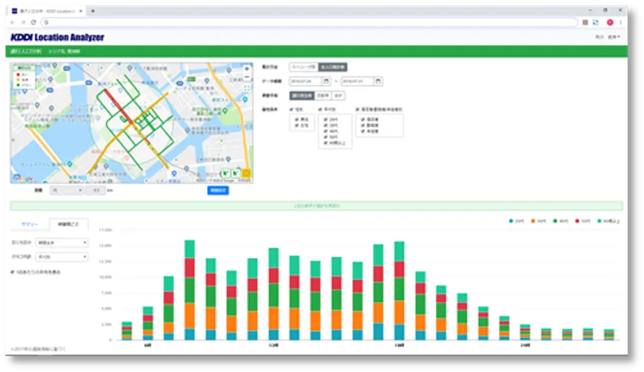The image size is (644, 372).
Task: Uncheck the 20代 age group checkbox
Action: click(325, 121)
